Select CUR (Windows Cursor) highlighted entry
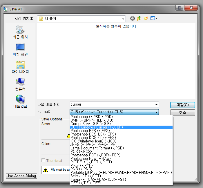The image size is (203, 188). tap(121, 127)
